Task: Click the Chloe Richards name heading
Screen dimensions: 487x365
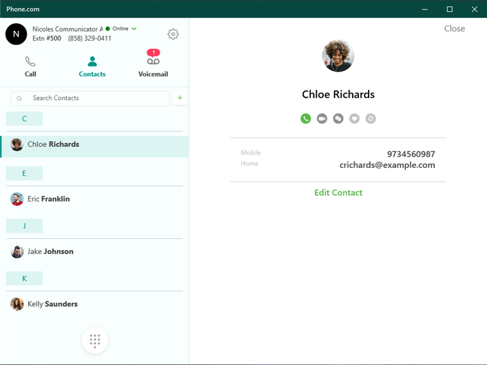Action: [x=338, y=94]
